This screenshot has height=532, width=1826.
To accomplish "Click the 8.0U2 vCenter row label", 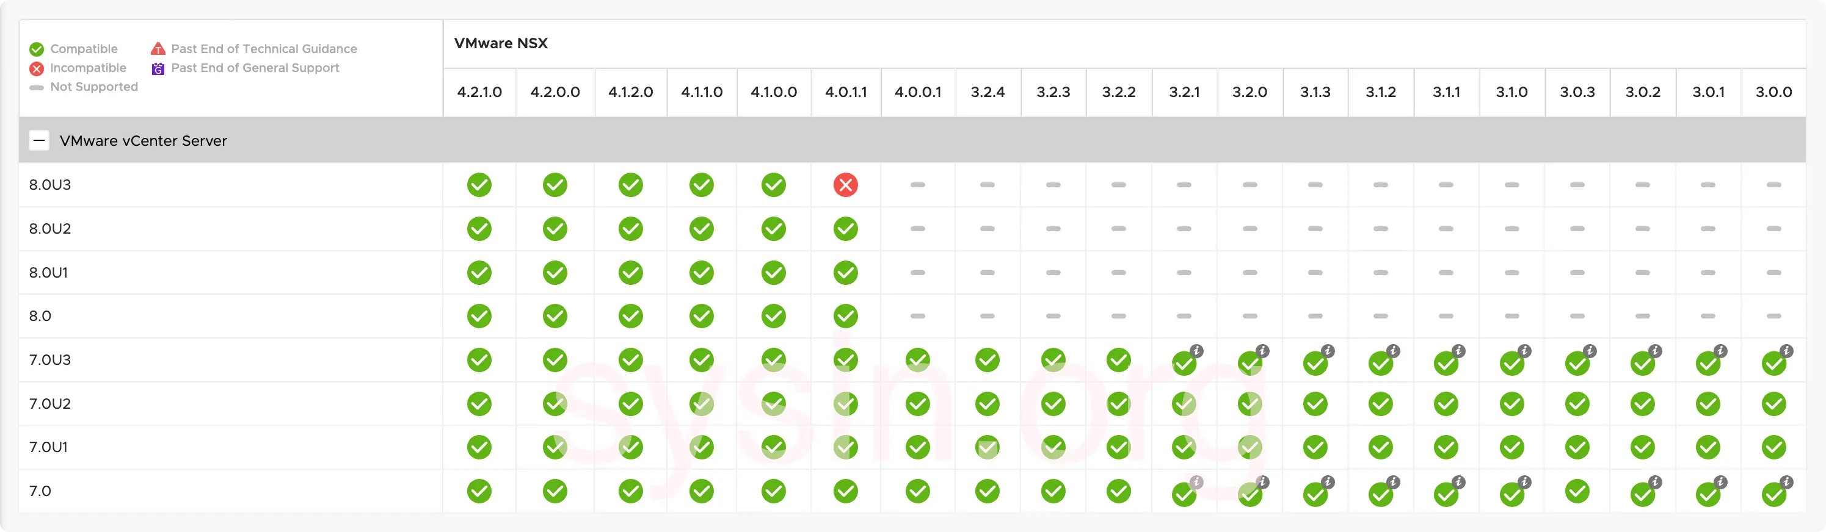I will (x=49, y=229).
